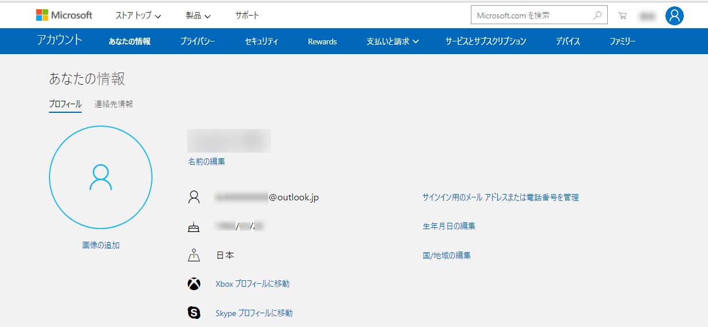Click the 生年月日の編集 link
This screenshot has width=708, height=327.
[449, 226]
